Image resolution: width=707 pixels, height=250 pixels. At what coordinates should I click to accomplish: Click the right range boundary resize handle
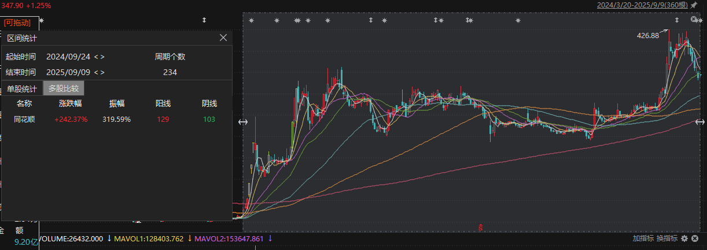[x=700, y=122]
